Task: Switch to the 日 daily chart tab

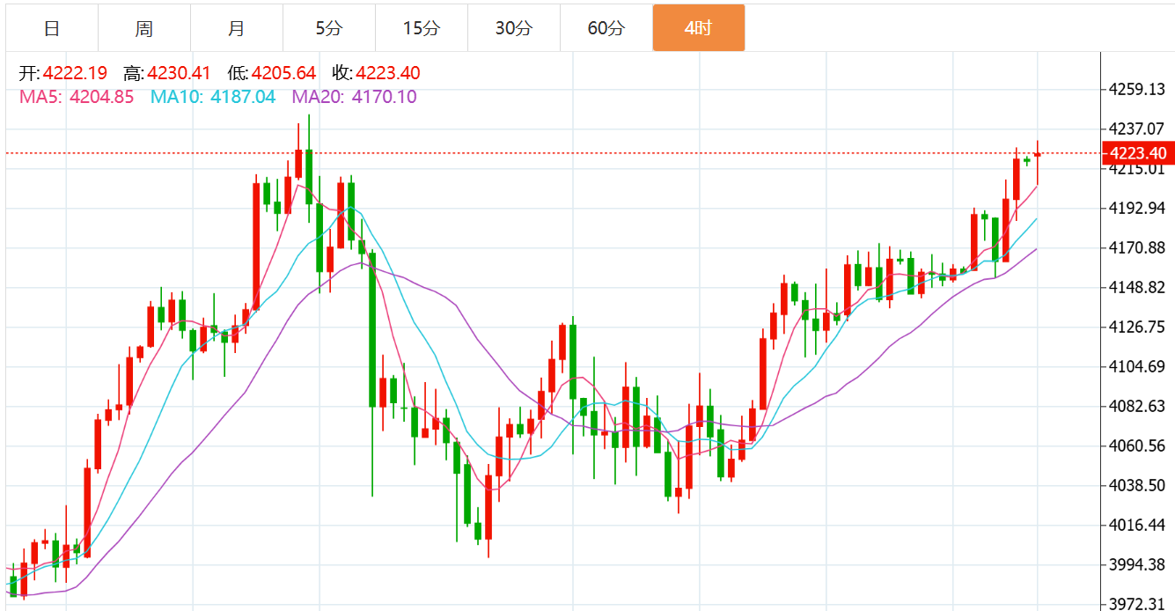Action: pyautogui.click(x=52, y=28)
